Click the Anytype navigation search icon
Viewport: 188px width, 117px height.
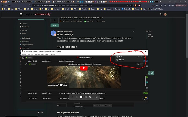pyautogui.click(x=90, y=97)
